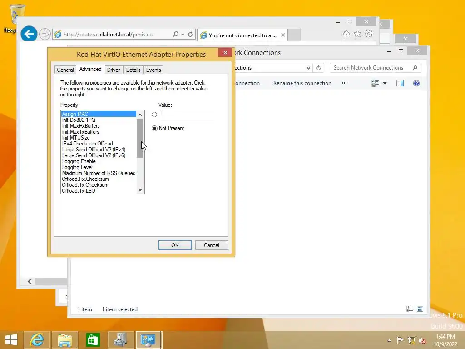465x349 pixels.
Task: Close the Adapter Properties dialog
Action: click(225, 53)
